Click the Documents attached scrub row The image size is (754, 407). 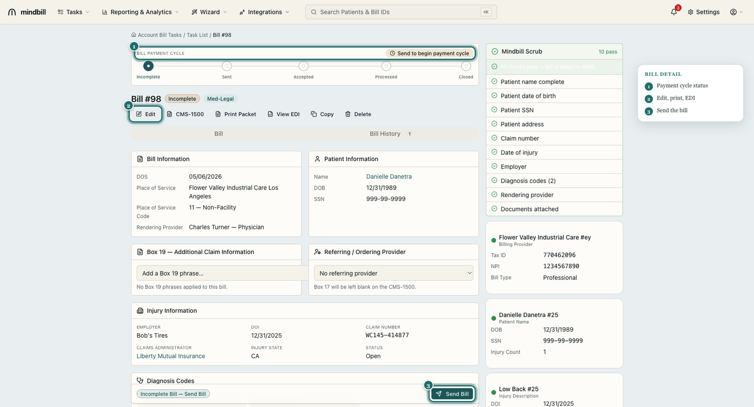click(x=554, y=209)
